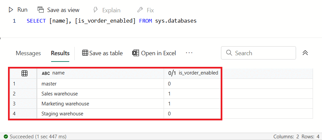Image resolution: width=322 pixels, height=140 pixels.
Task: Click the Explain lightning icon
Action: click(x=95, y=10)
